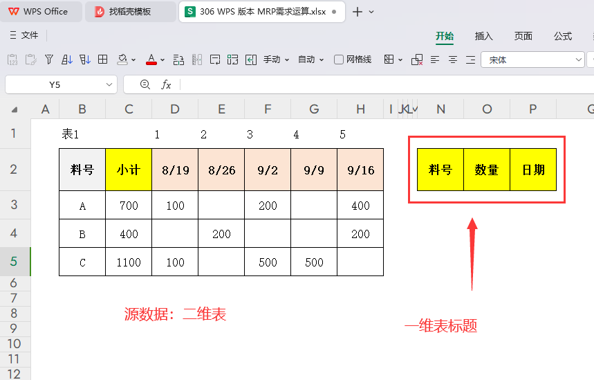This screenshot has height=380, width=594.
Task: Click the 料号 cell in column N
Action: [440, 170]
